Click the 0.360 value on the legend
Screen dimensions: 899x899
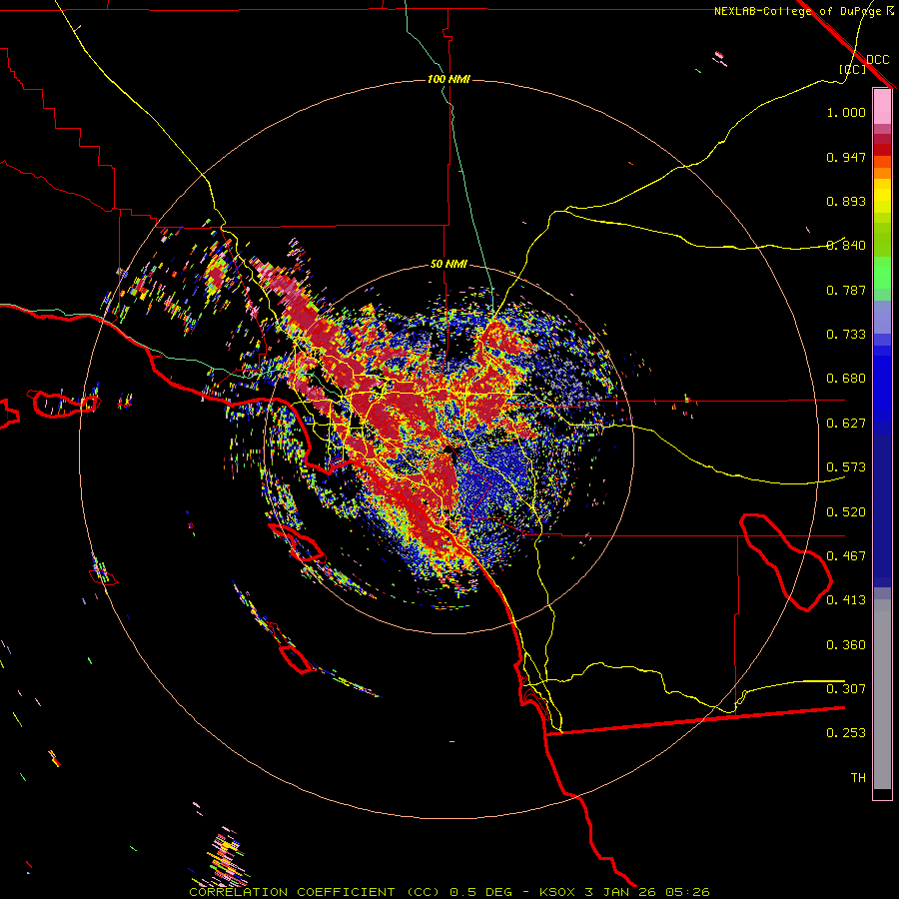point(846,645)
